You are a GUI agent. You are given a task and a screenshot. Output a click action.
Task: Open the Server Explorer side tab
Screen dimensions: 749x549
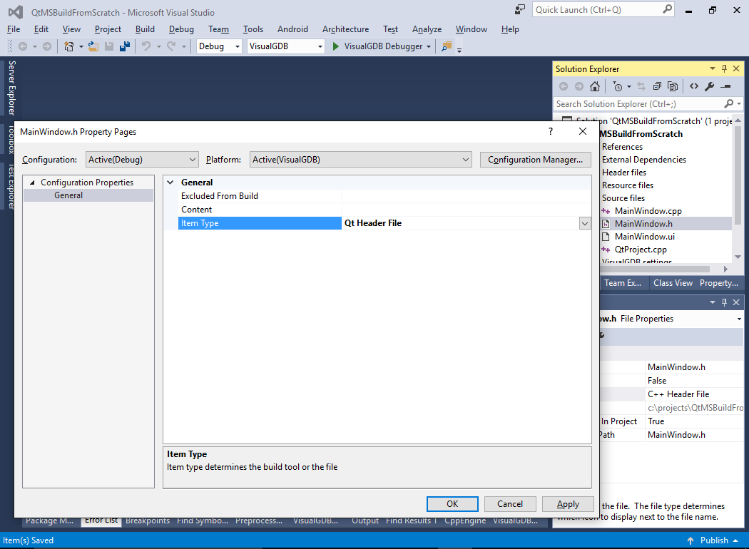(x=11, y=88)
